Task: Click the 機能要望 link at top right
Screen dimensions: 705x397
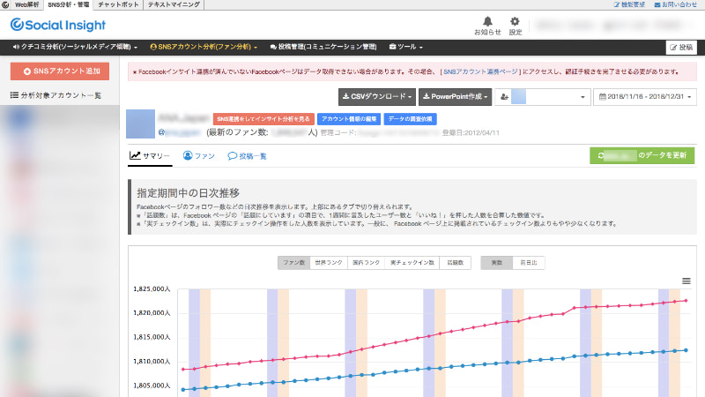Action: point(629,4)
